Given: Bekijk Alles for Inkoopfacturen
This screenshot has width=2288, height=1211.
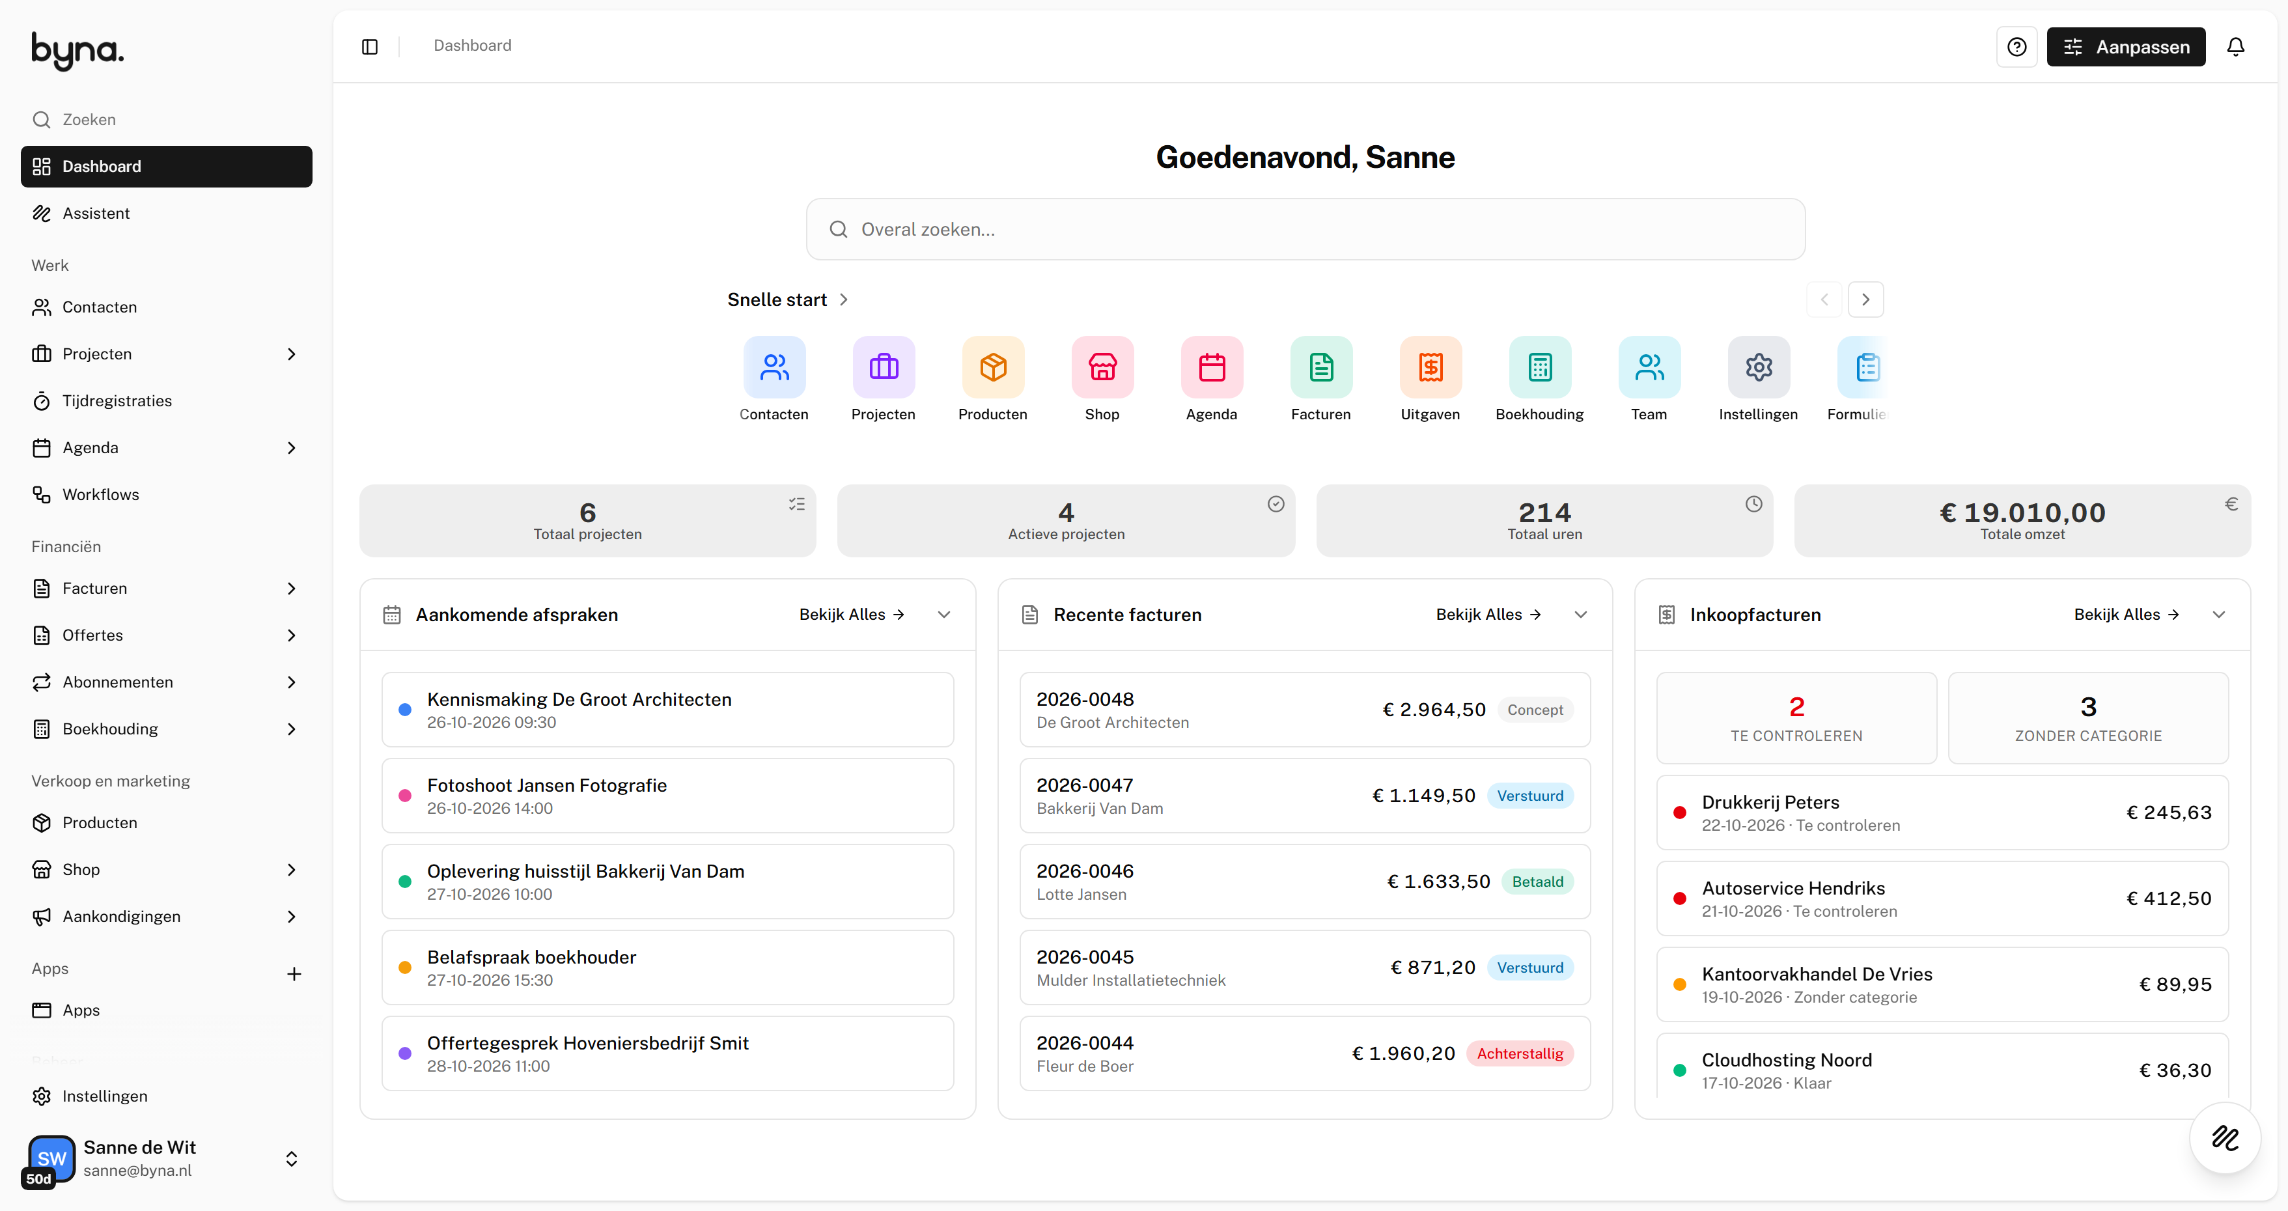Looking at the screenshot, I should pos(2127,615).
